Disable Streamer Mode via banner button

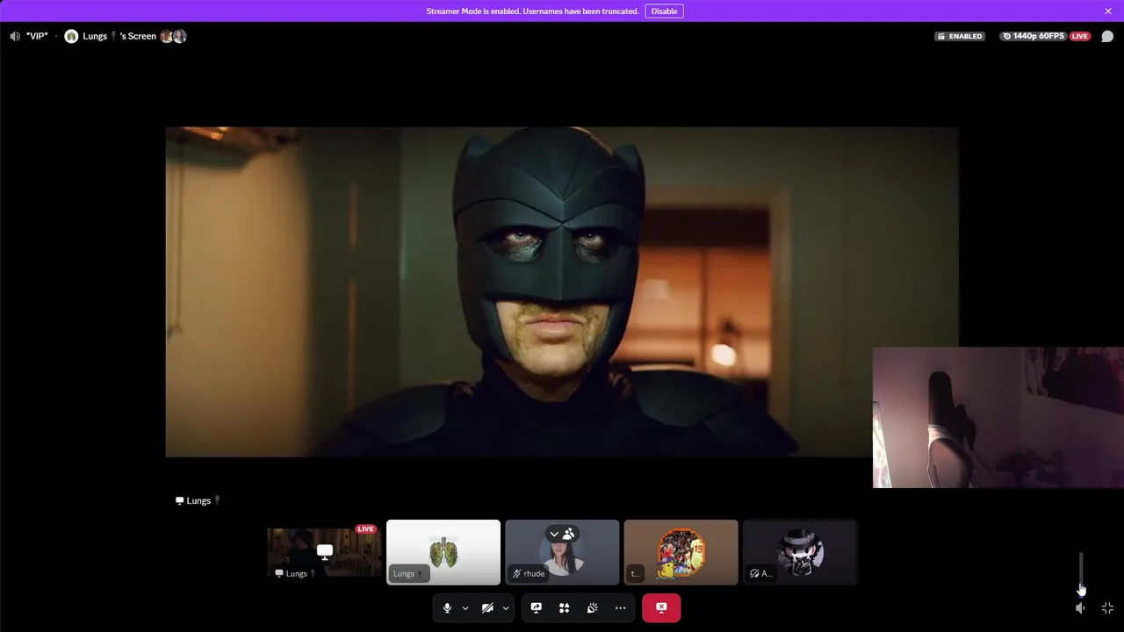coord(664,11)
